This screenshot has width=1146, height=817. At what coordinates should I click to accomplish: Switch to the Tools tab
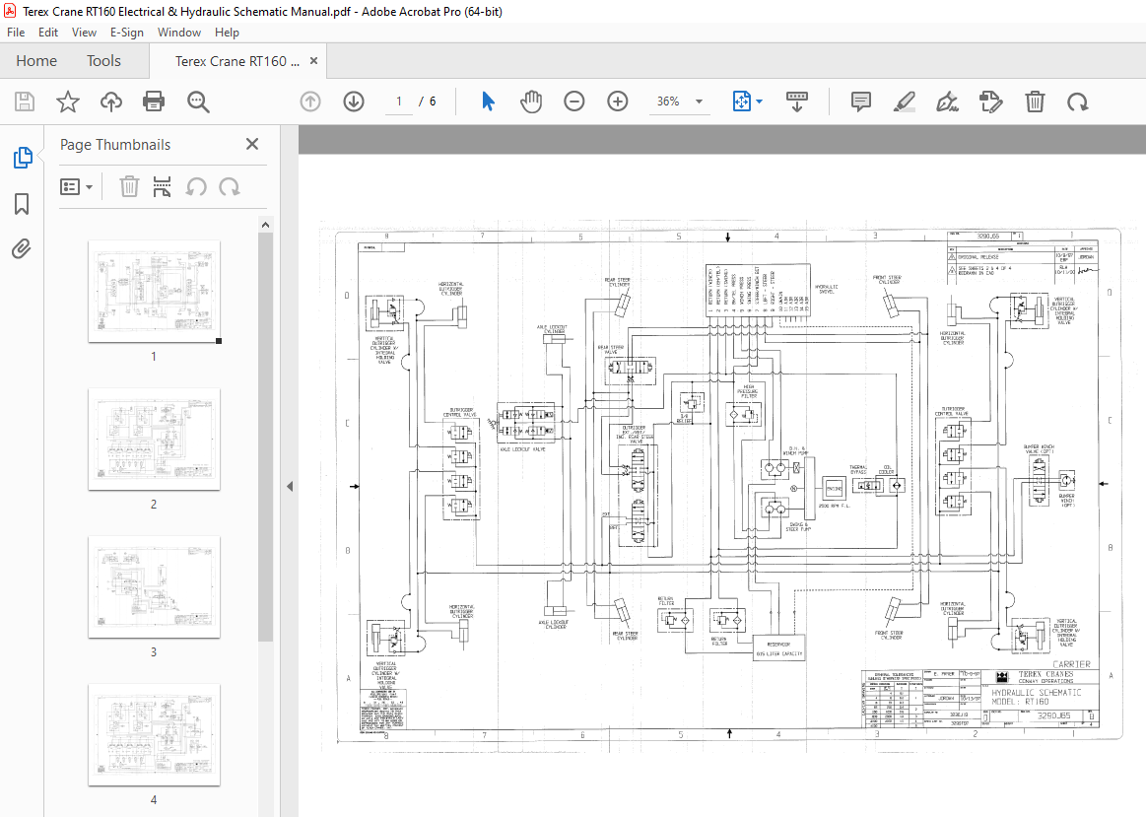tap(103, 61)
